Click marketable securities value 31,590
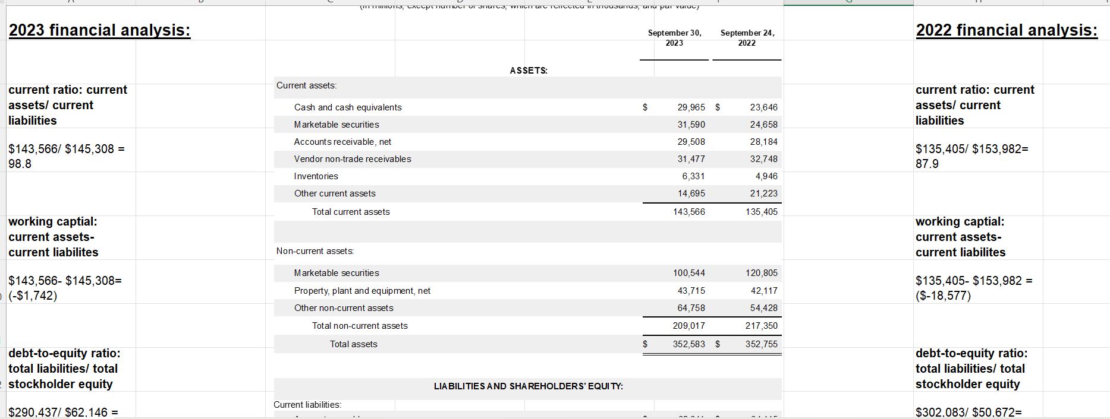Image resolution: width=1110 pixels, height=419 pixels. pos(691,125)
